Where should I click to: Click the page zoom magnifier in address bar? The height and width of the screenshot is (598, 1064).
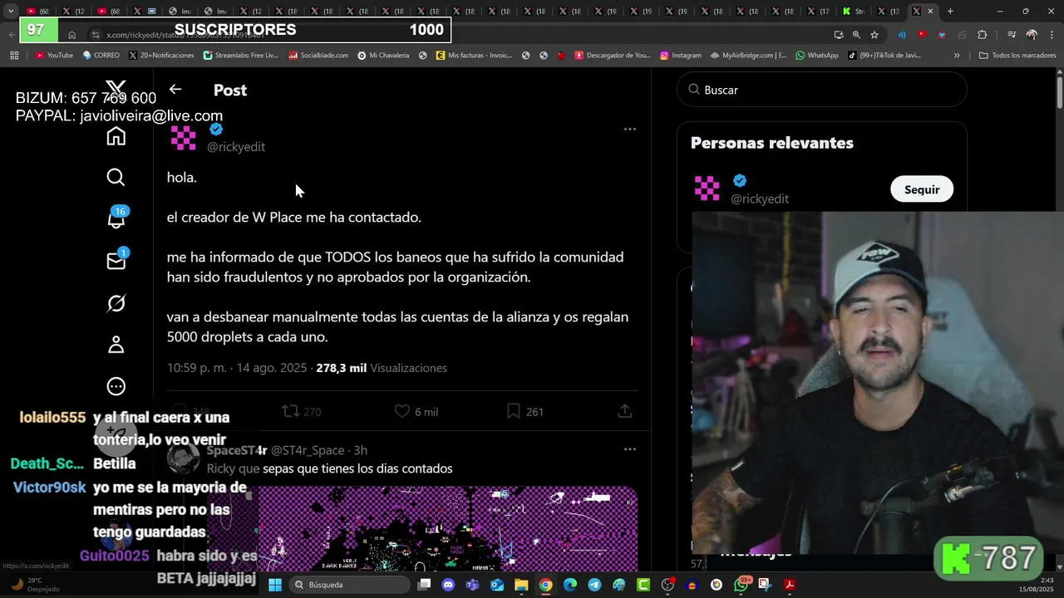[856, 35]
